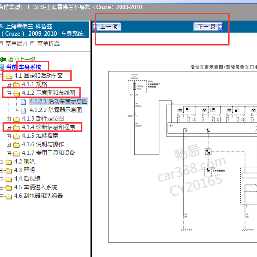Image resolution: width=257 pixels, height=257 pixels.
Task: Expand the 4.1.3 部件定位图 node
Action: pyautogui.click(x=9, y=119)
